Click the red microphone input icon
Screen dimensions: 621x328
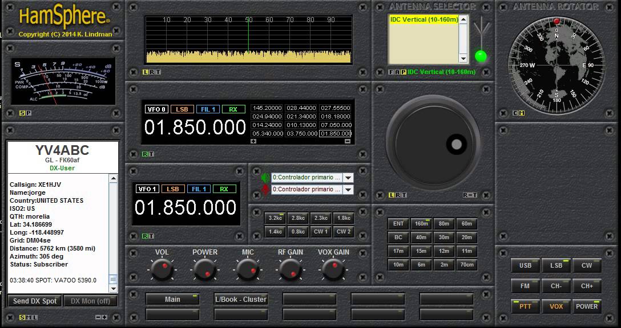265,190
